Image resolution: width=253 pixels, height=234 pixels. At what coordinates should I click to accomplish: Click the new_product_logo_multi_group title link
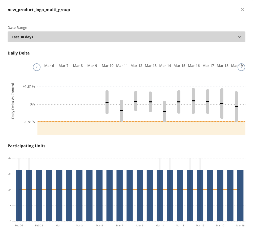pos(39,10)
